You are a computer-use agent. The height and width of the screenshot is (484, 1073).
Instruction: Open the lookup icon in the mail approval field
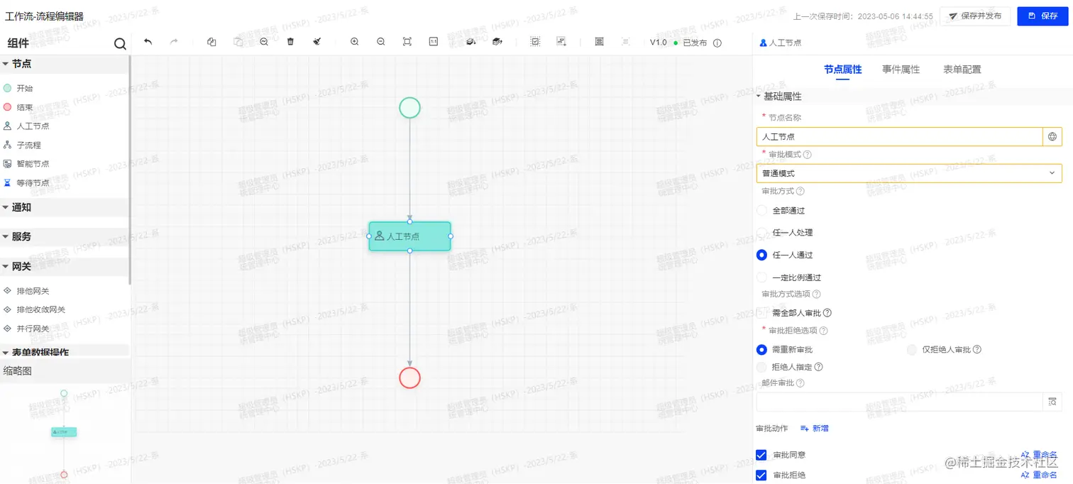click(1052, 402)
